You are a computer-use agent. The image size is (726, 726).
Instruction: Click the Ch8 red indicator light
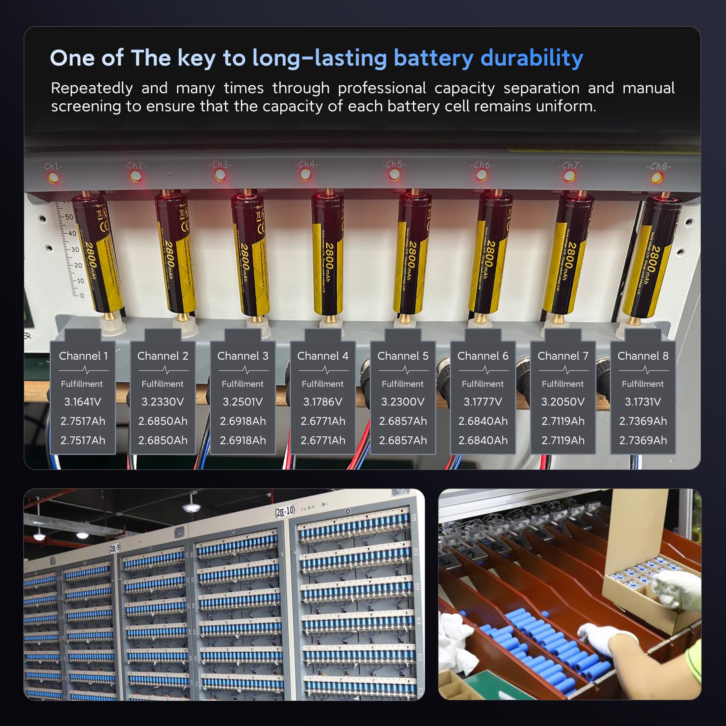(657, 177)
